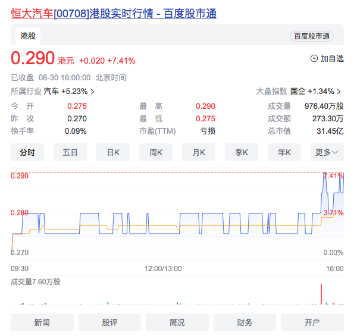
Task: Open the 恒大汽车[00708]港股实时行情 title link
Action: click(x=114, y=14)
